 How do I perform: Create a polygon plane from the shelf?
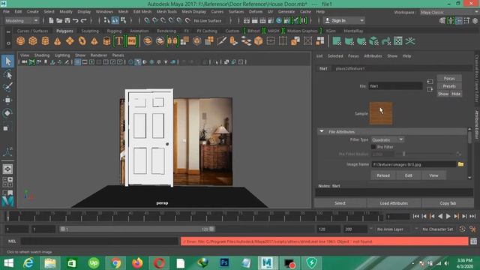click(x=70, y=41)
